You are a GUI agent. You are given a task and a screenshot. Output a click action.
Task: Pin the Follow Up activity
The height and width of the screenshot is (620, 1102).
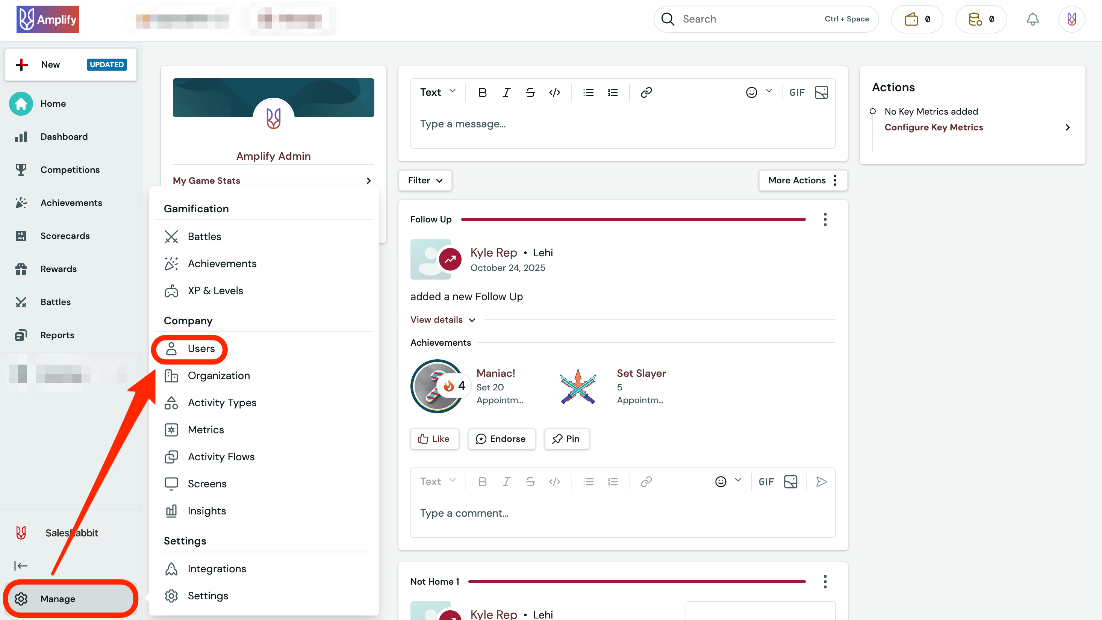coord(567,439)
